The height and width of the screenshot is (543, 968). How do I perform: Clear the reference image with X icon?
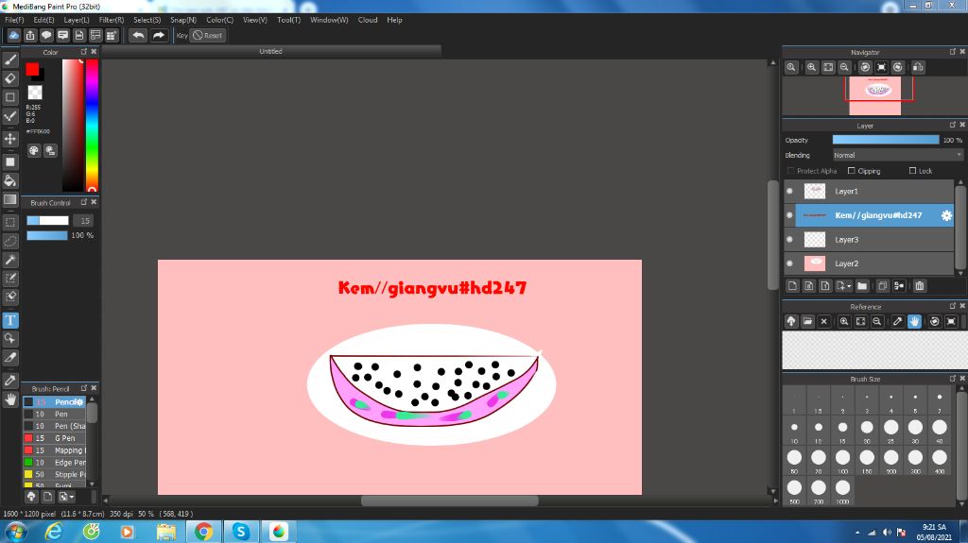[823, 321]
